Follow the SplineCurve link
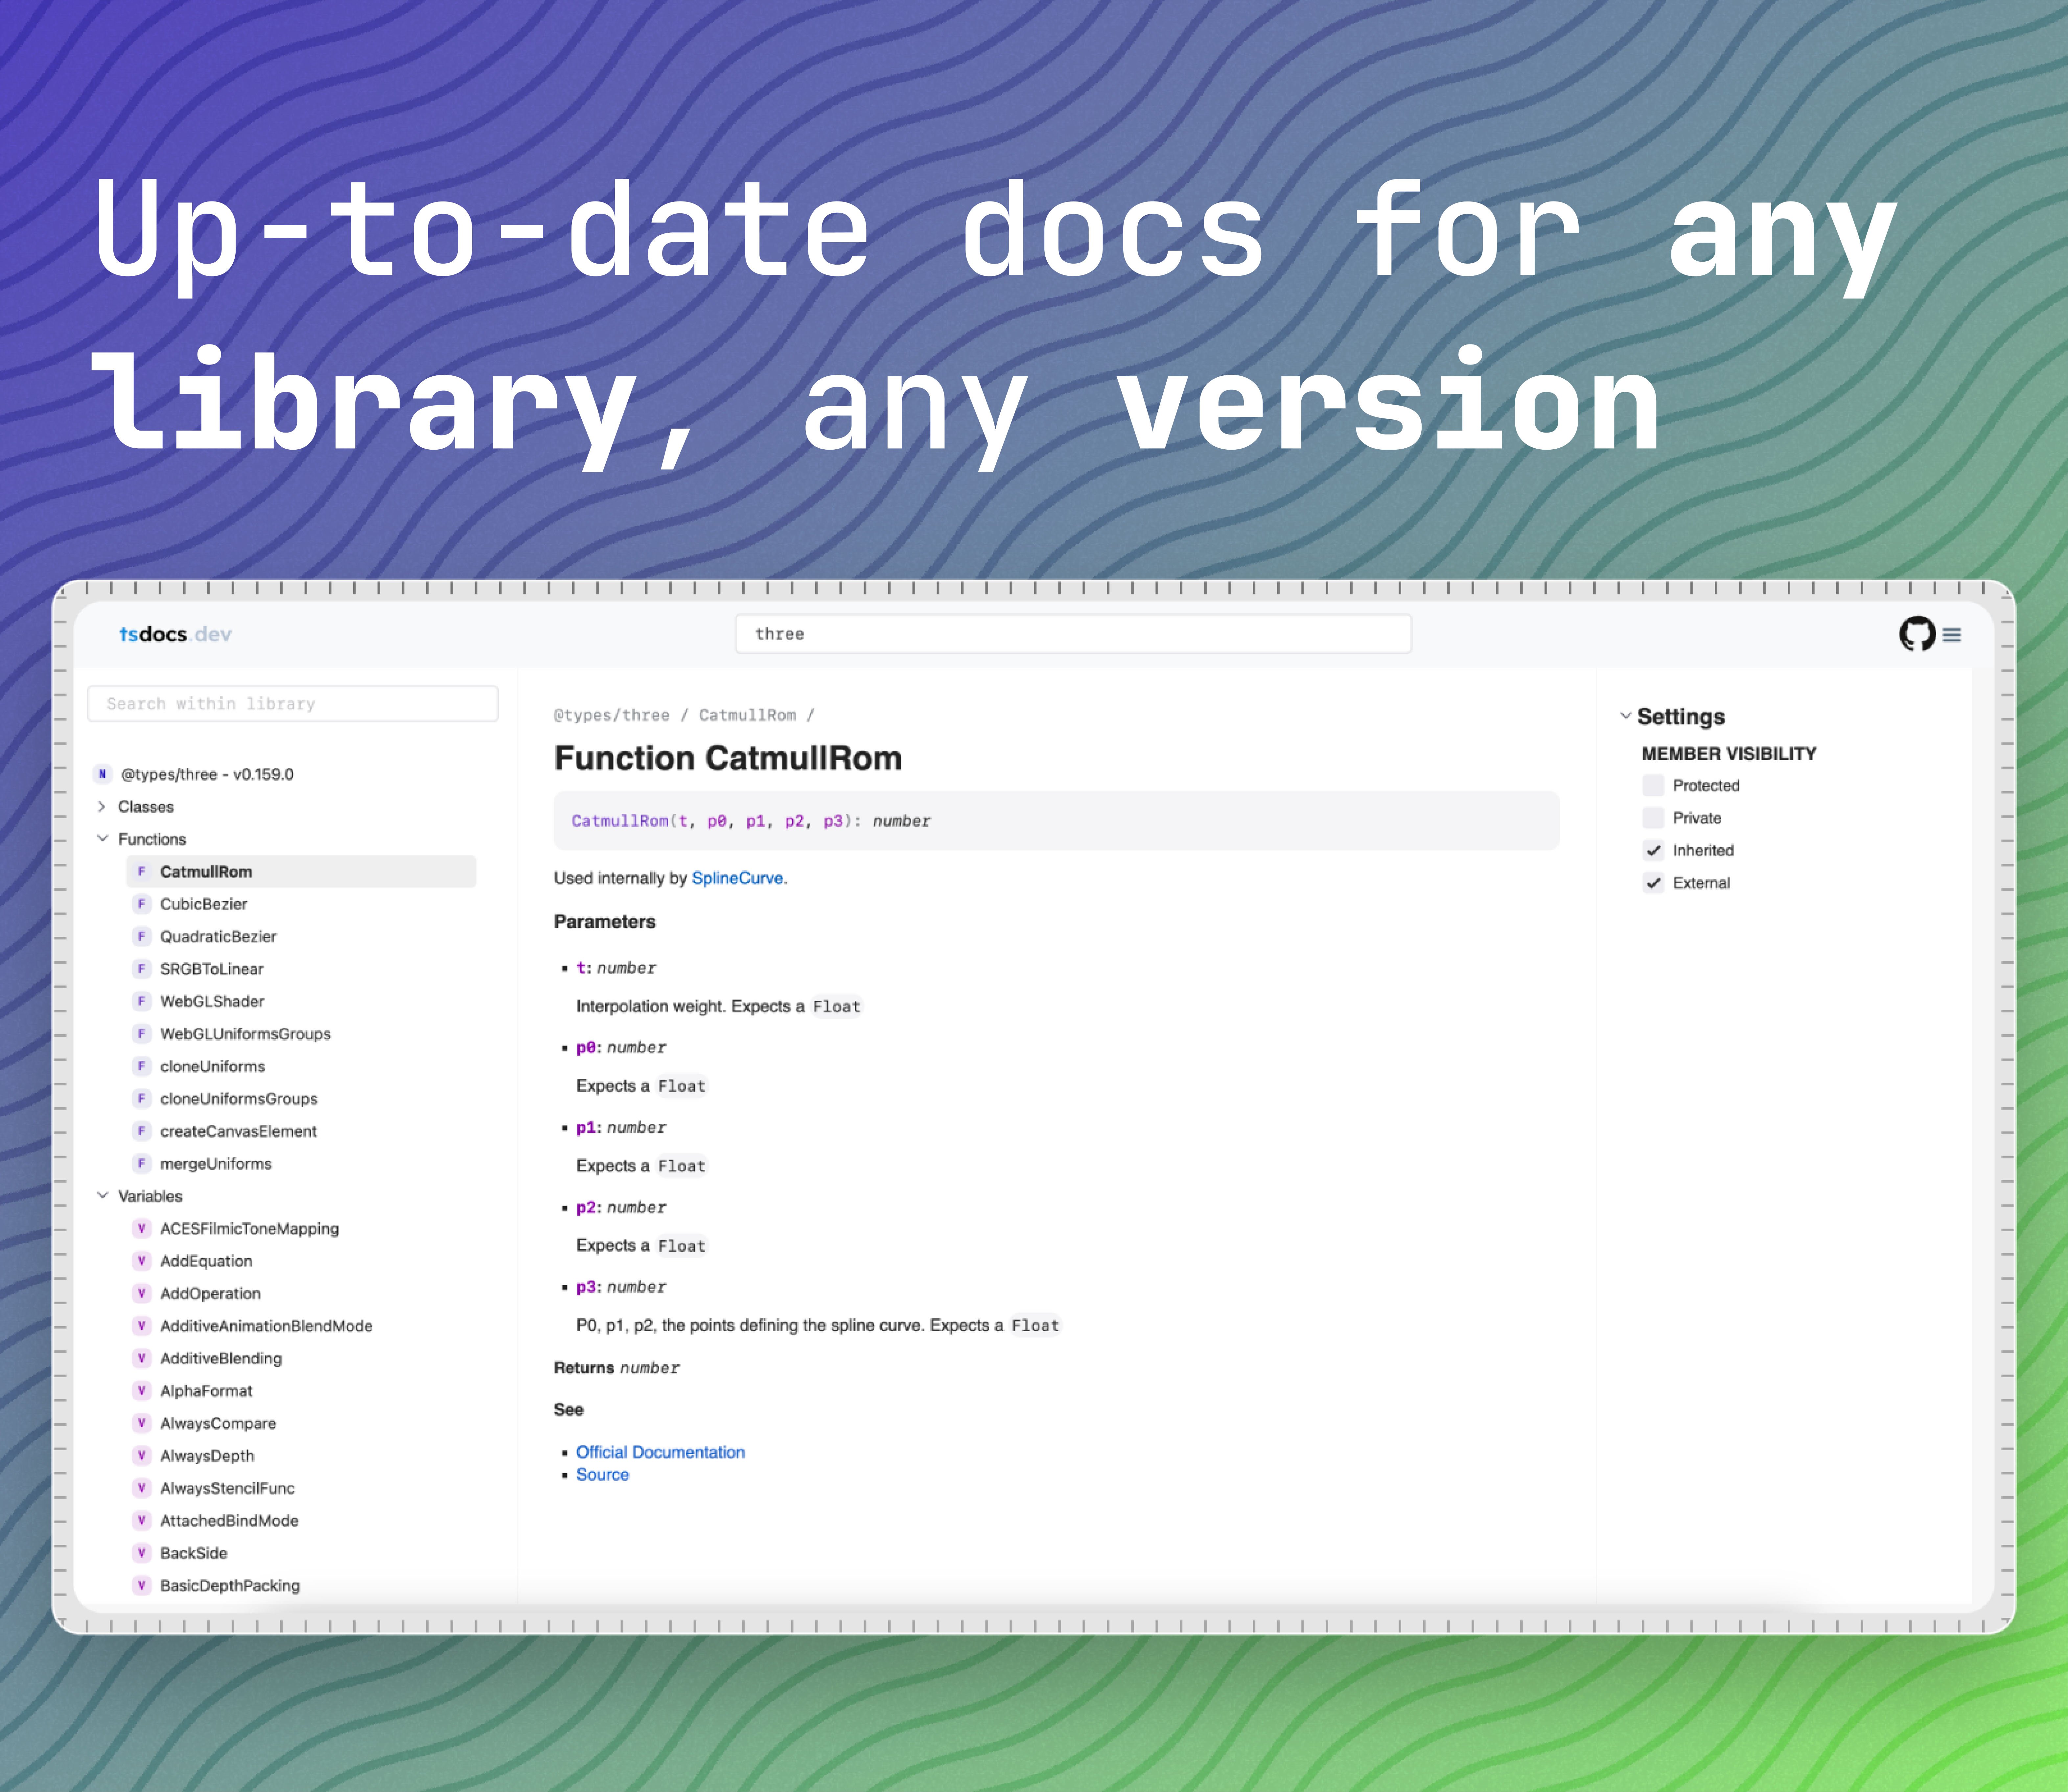Screen dimensions: 2068x1792 (x=738, y=878)
